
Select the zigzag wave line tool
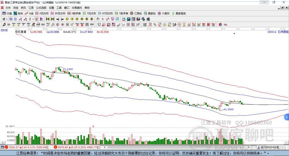123,24
